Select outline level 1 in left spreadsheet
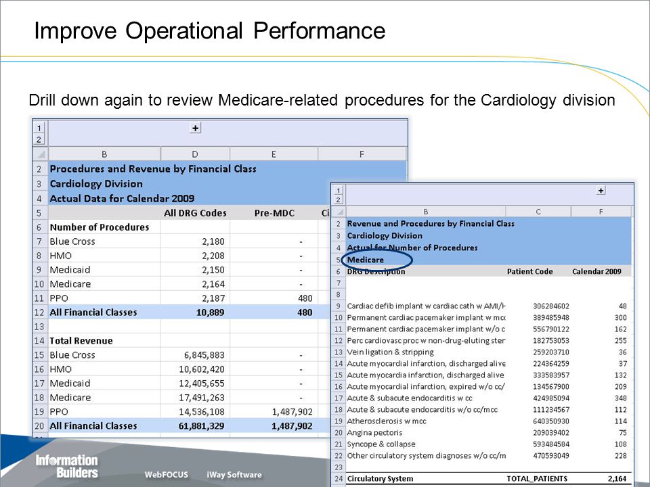 pyautogui.click(x=39, y=129)
